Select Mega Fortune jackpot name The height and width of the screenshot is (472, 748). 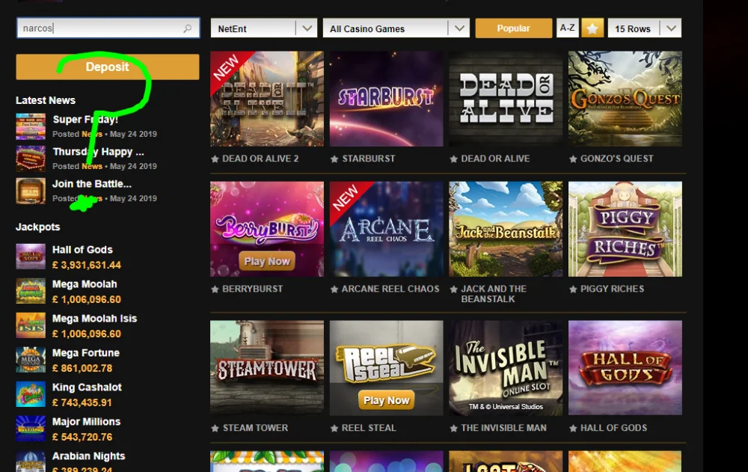[86, 352]
